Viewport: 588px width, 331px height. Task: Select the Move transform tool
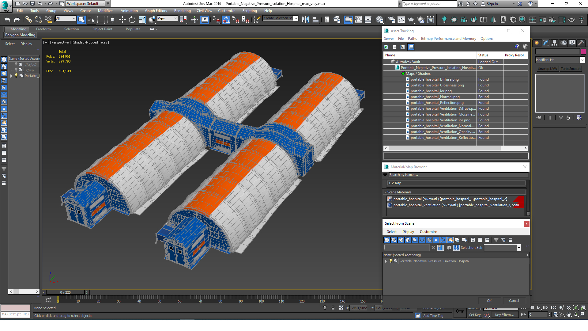click(x=122, y=20)
